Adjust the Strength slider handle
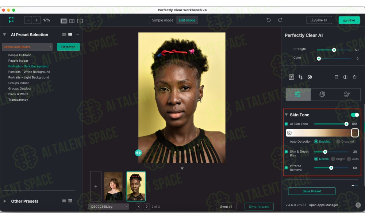 coord(334,50)
